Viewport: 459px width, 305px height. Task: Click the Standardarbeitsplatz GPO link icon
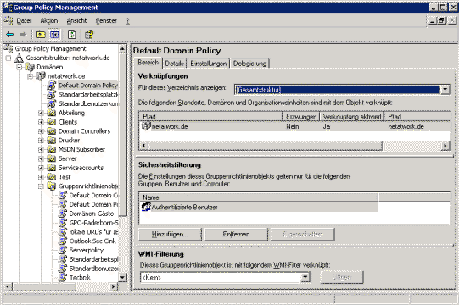click(x=51, y=94)
